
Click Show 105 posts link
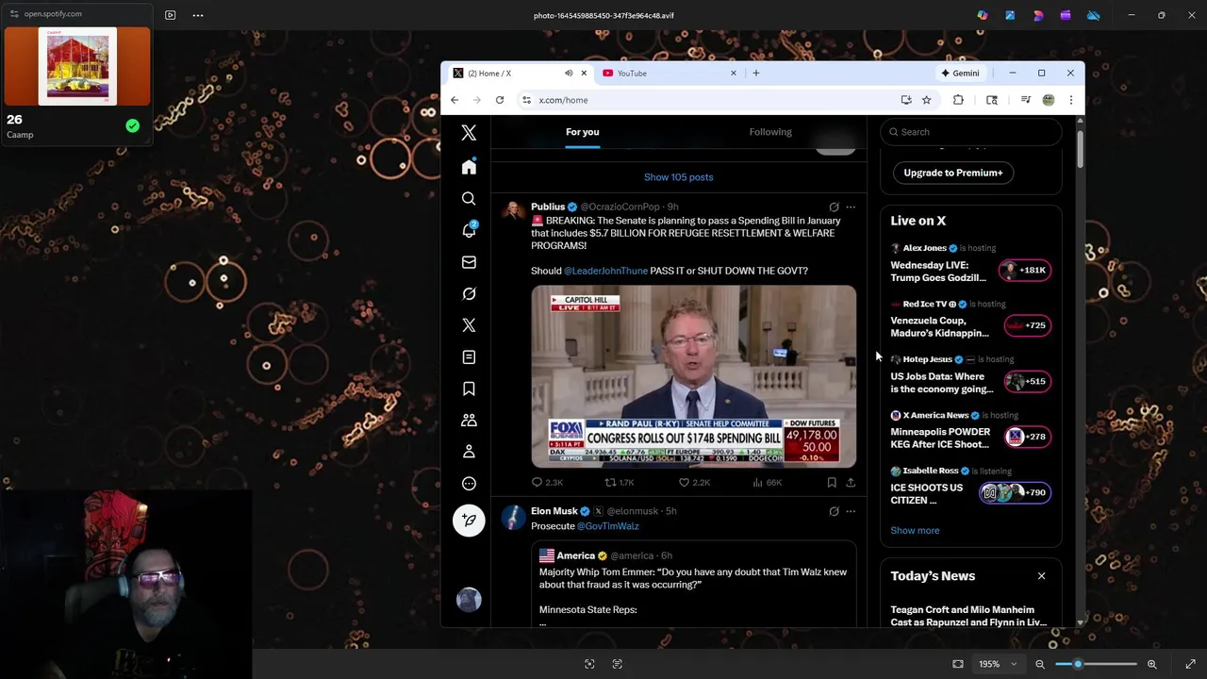coord(678,177)
